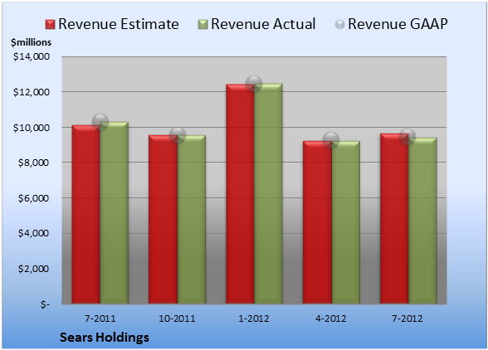Click the gray Revenue GAAP legend marker
The width and height of the screenshot is (488, 350).
[340, 25]
